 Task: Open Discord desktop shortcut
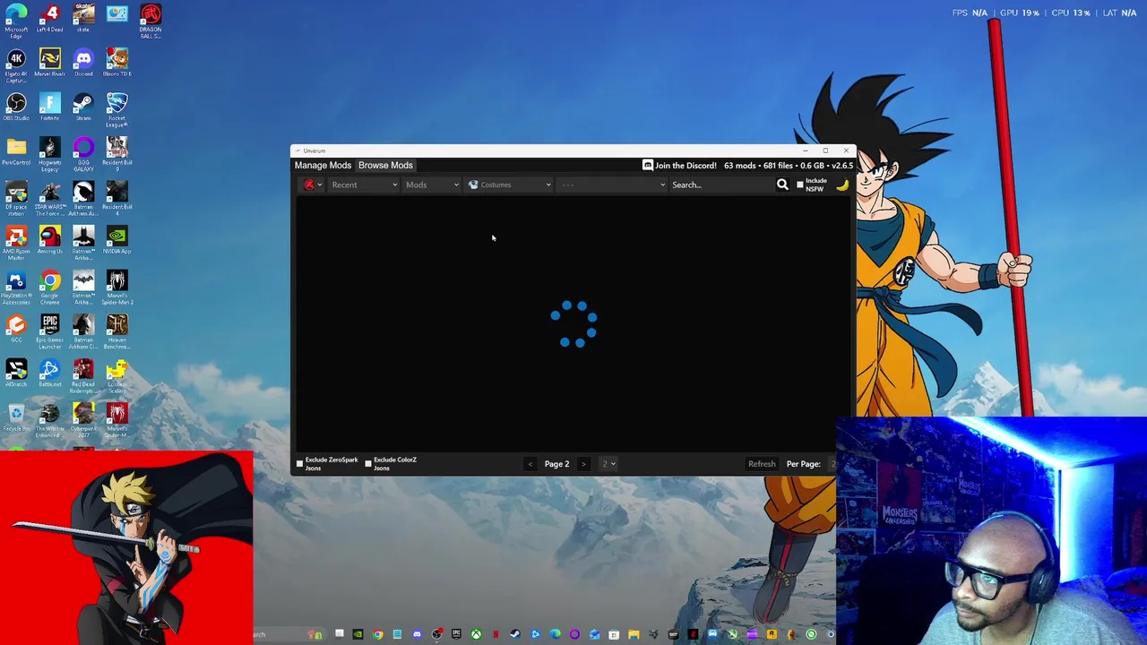pyautogui.click(x=83, y=64)
